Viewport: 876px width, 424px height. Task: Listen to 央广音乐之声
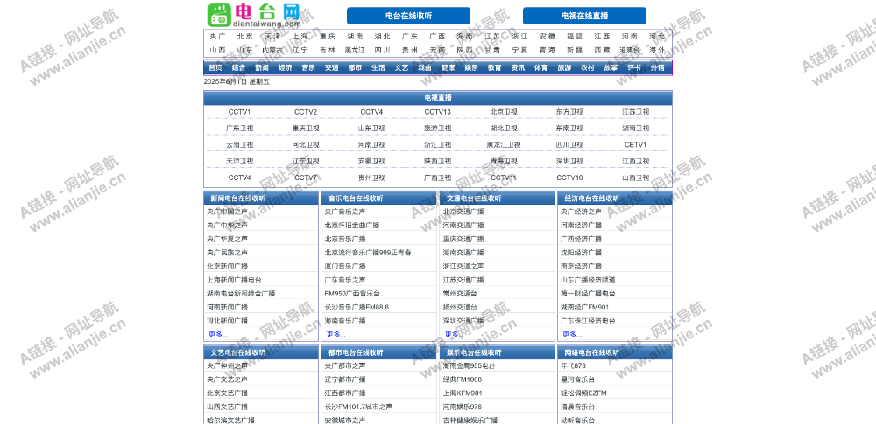[x=345, y=212]
